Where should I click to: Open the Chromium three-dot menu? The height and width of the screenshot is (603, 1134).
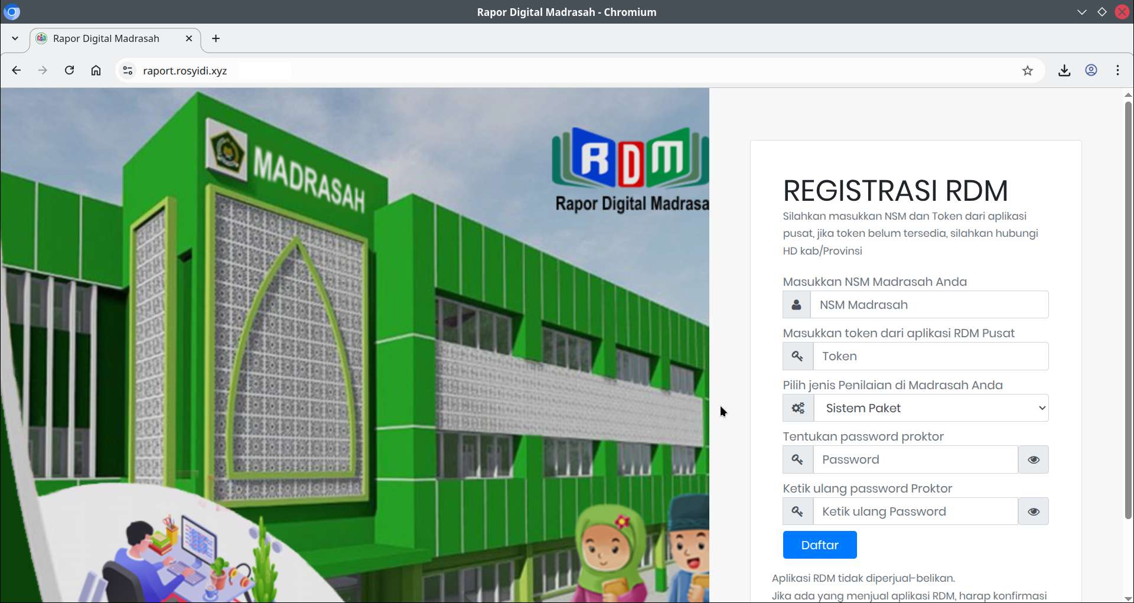point(1117,70)
